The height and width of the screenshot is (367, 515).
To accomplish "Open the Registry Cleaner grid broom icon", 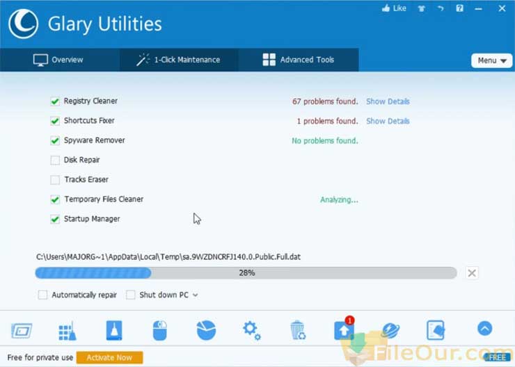I will point(68,331).
